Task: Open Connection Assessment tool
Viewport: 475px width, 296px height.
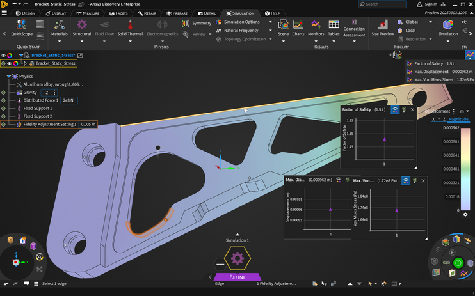Action: click(354, 29)
